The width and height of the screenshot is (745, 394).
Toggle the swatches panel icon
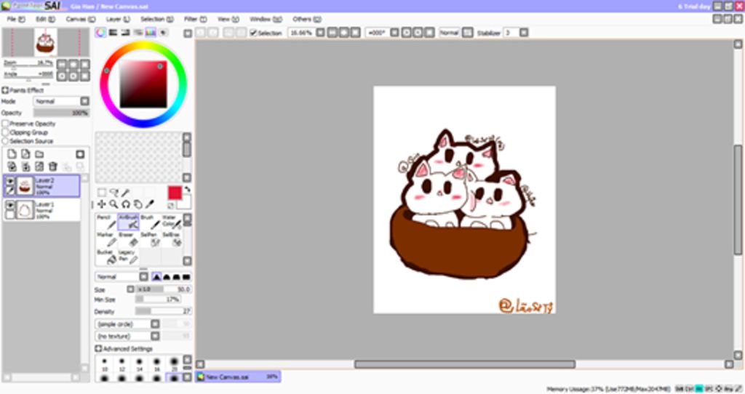click(x=150, y=32)
